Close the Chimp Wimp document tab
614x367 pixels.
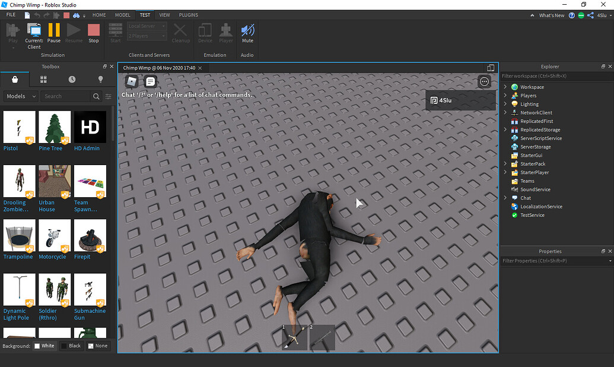pyautogui.click(x=200, y=68)
